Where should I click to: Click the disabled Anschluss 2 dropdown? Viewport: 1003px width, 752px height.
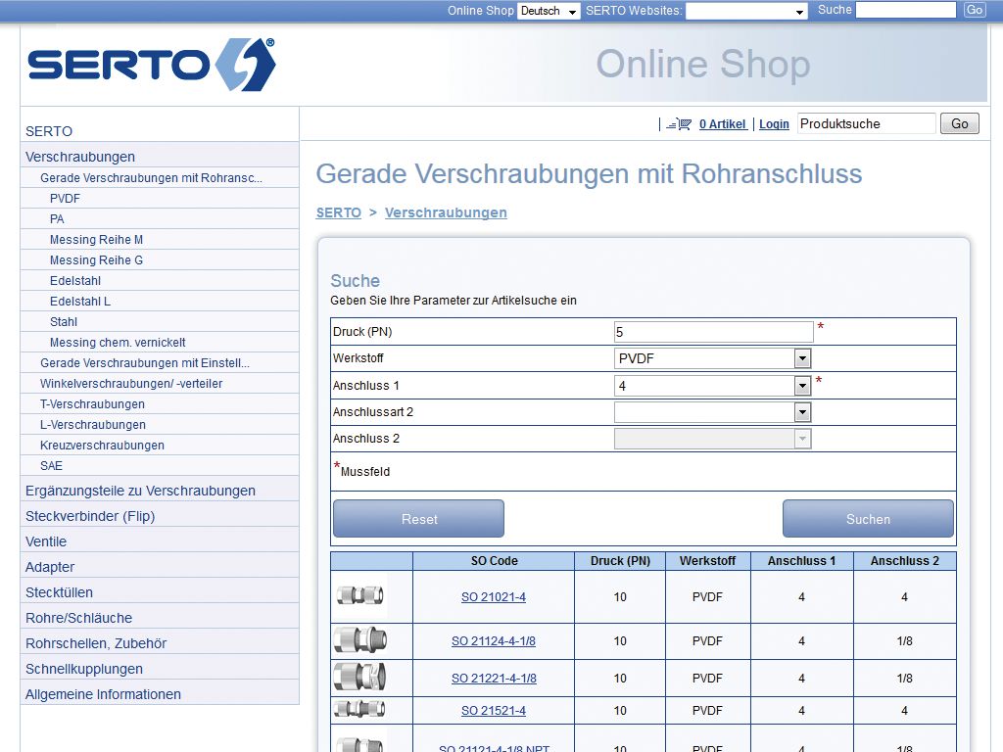713,439
